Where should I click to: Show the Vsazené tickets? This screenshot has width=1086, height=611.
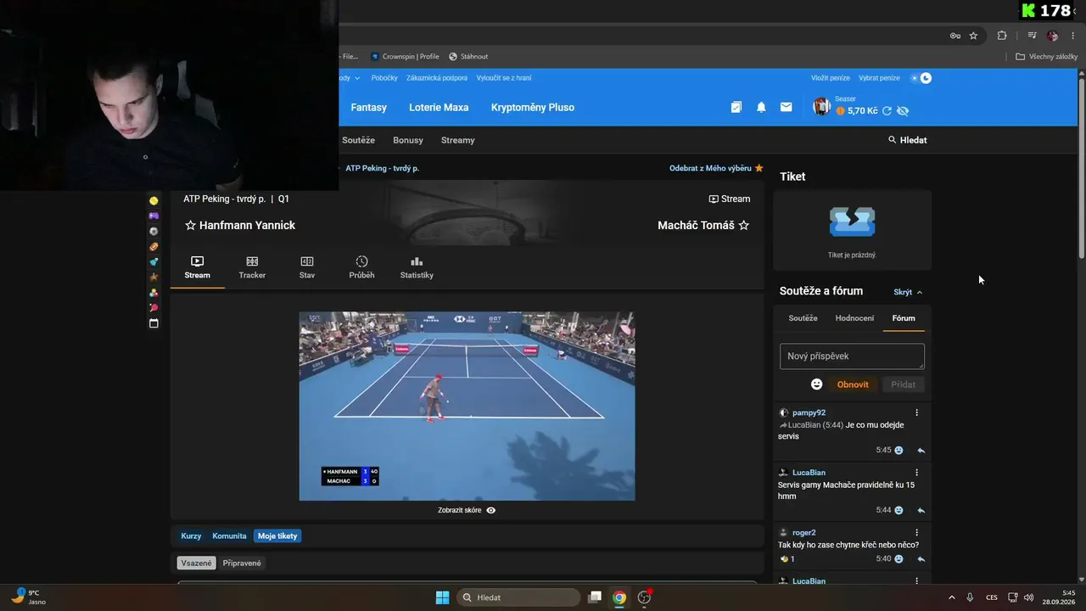tap(196, 563)
